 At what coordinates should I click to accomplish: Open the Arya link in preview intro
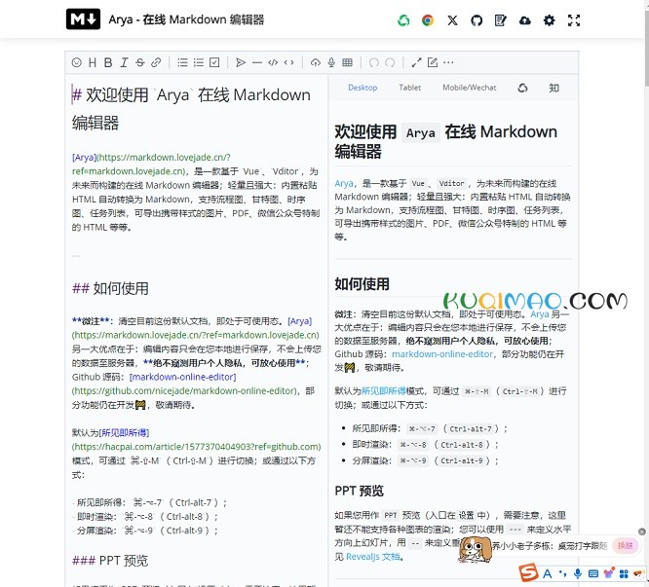[344, 183]
